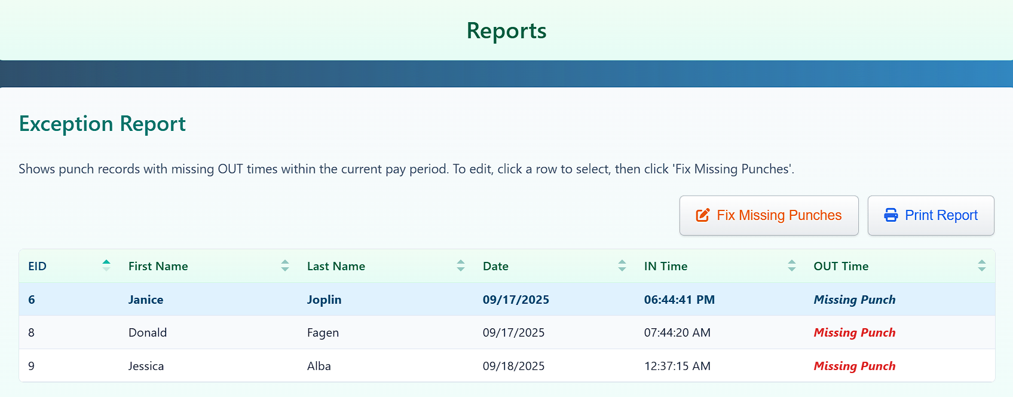Image resolution: width=1013 pixels, height=397 pixels.
Task: Click the Exception Report heading
Action: (102, 124)
